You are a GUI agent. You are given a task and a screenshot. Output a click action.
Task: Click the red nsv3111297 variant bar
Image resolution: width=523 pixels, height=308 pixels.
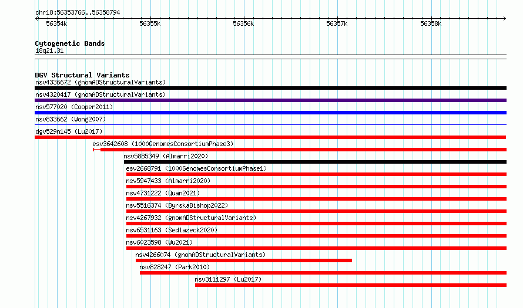(351, 285)
